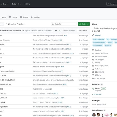Click the Insights graph icon
117x117 pixels.
[32, 17]
